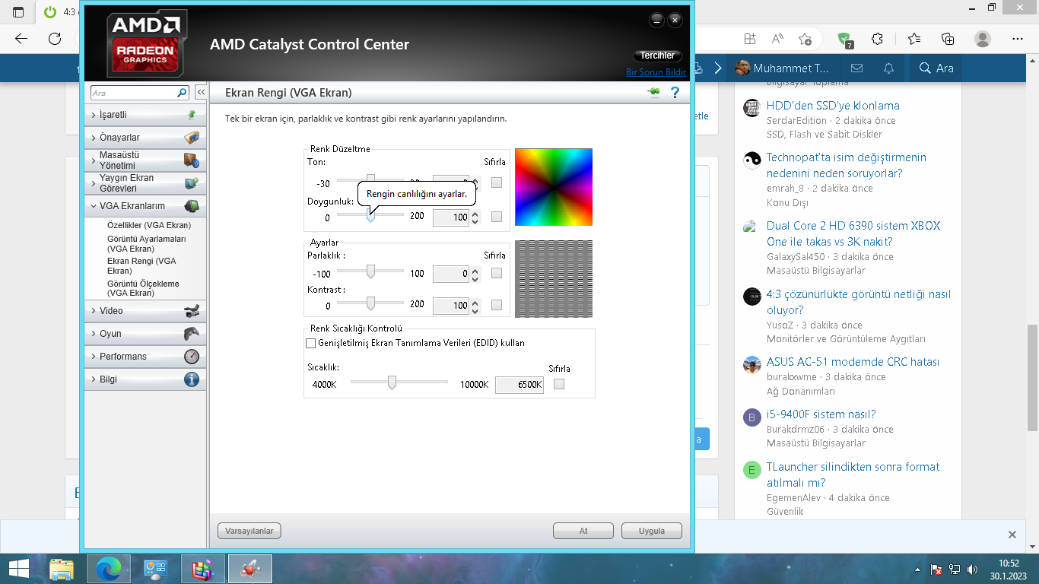Open the i5-9400F sistem nasıl? thread

[821, 414]
